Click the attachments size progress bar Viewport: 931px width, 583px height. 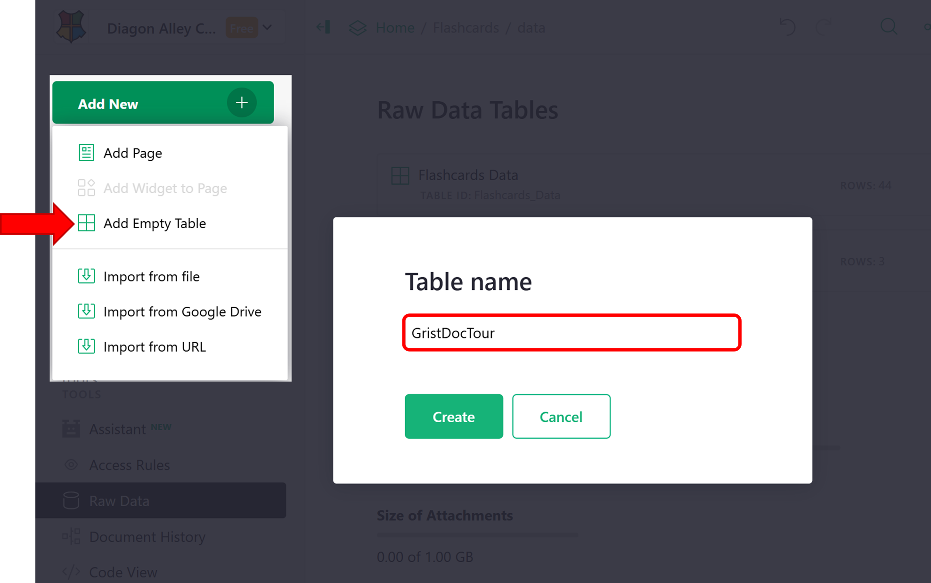click(477, 534)
